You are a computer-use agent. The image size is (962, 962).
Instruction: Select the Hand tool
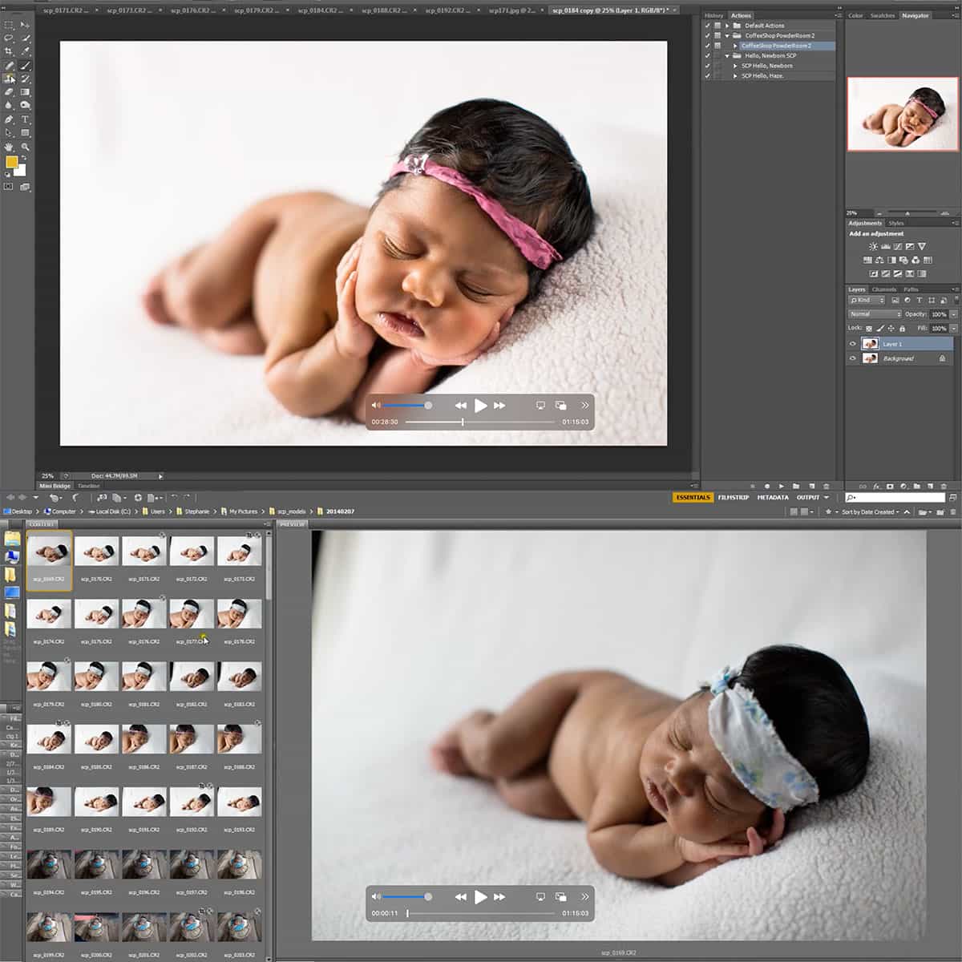point(9,147)
